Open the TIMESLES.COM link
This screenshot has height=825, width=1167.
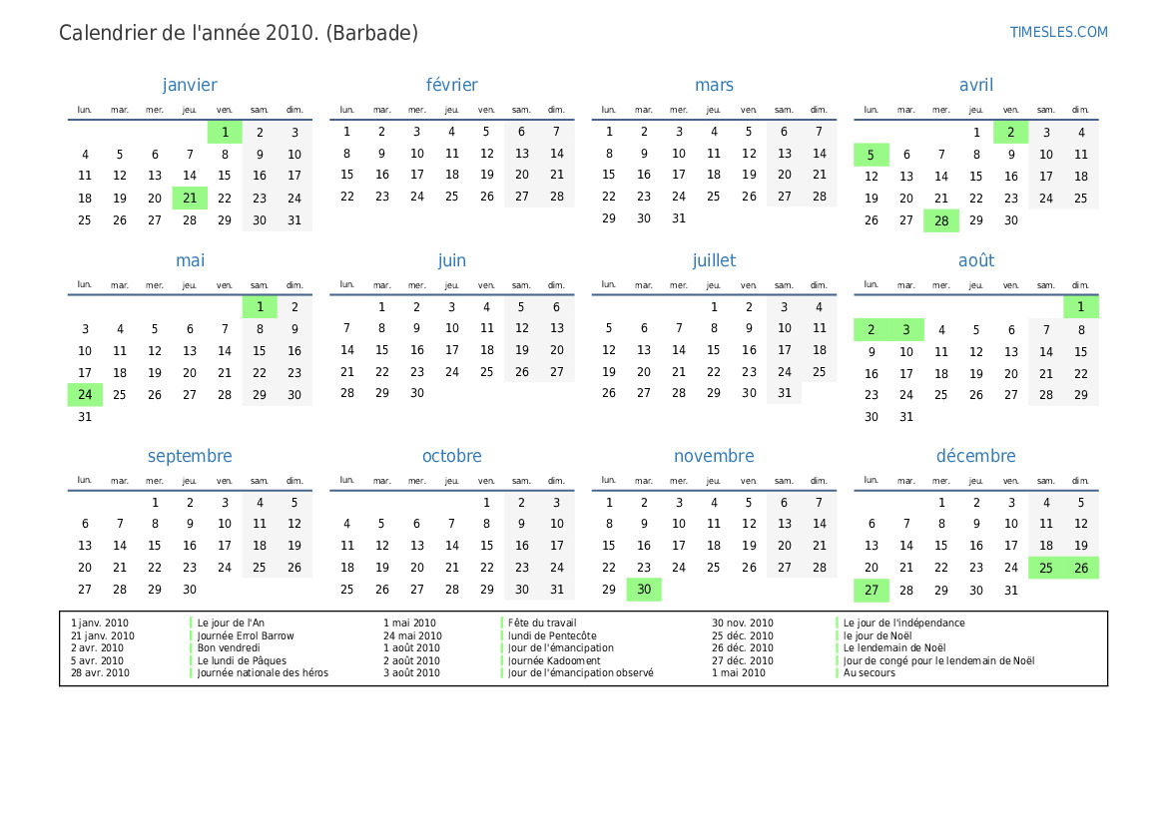(1058, 32)
